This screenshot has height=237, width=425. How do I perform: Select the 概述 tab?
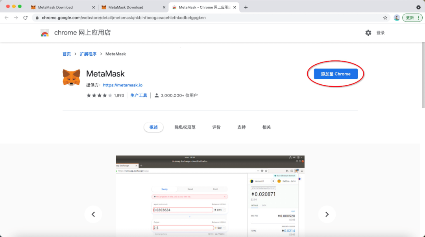[153, 127]
